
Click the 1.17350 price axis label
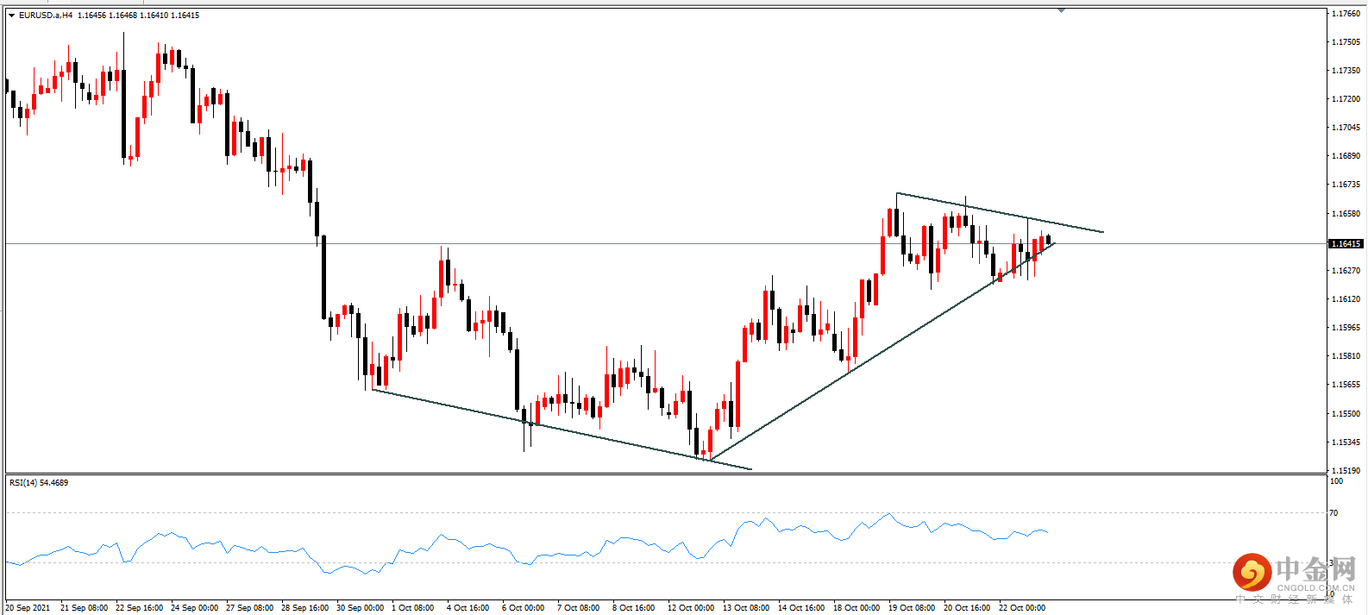click(1346, 70)
